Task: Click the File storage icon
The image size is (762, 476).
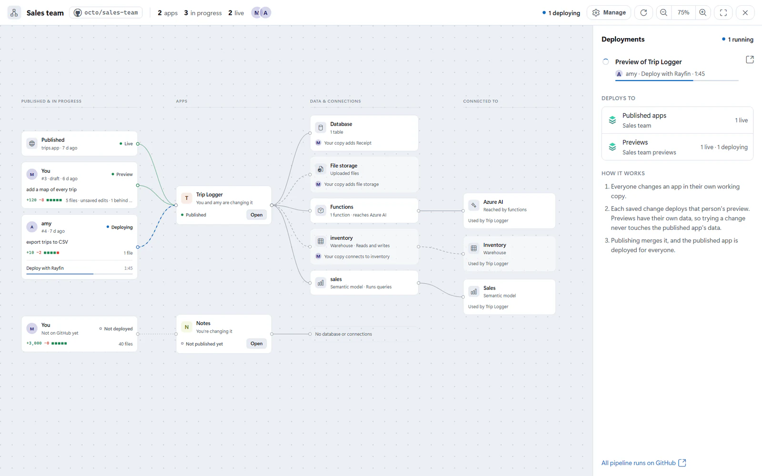Action: (321, 169)
